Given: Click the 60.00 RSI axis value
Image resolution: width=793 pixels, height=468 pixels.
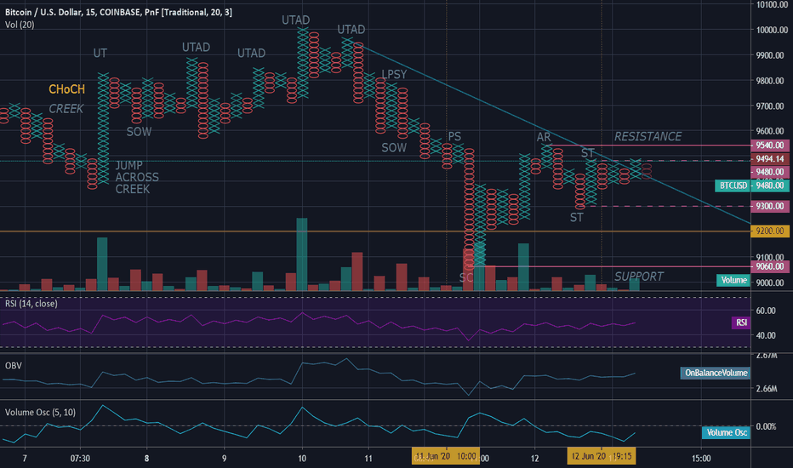Looking at the screenshot, I should click(x=766, y=311).
